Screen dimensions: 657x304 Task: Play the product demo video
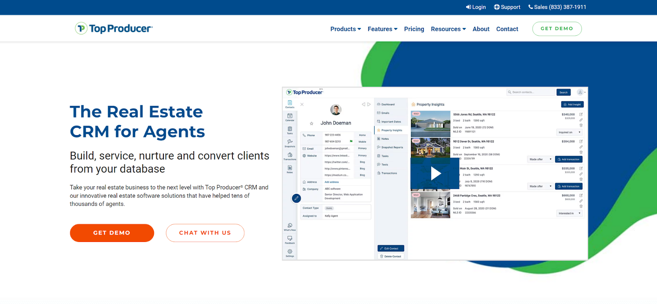435,174
